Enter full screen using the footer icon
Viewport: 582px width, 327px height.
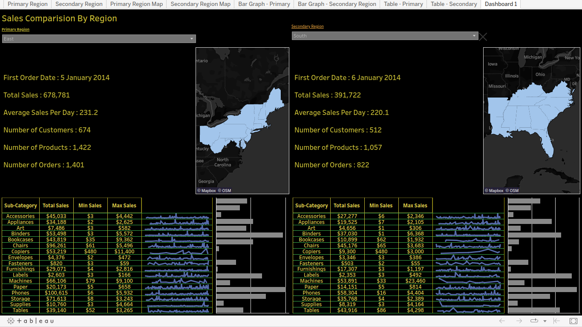pos(573,321)
